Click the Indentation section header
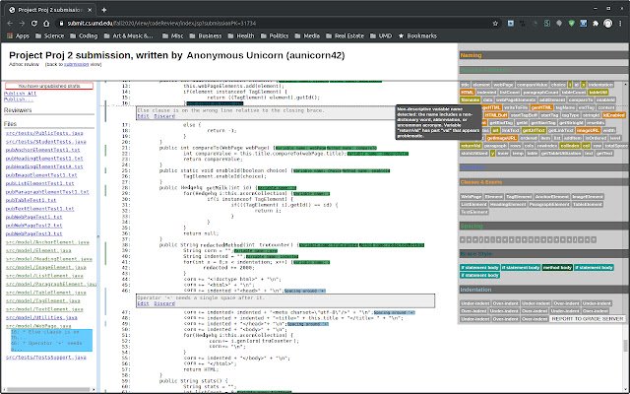Screen dimensions: 630x394 pos(542,290)
